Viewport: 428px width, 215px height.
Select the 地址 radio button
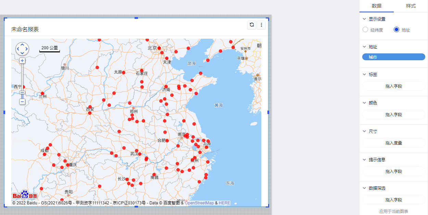[x=396, y=30]
